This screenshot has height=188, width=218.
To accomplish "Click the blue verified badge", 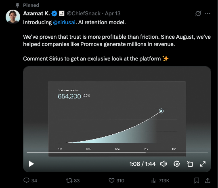I will tap(54, 13).
